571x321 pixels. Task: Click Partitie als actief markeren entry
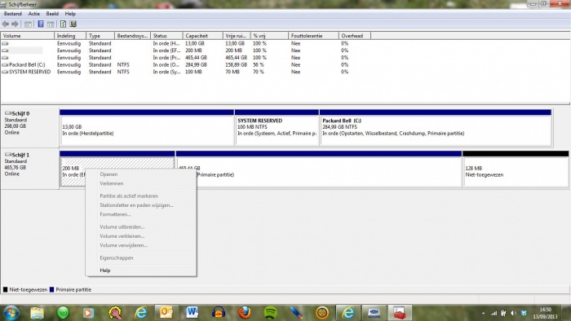pyautogui.click(x=129, y=196)
